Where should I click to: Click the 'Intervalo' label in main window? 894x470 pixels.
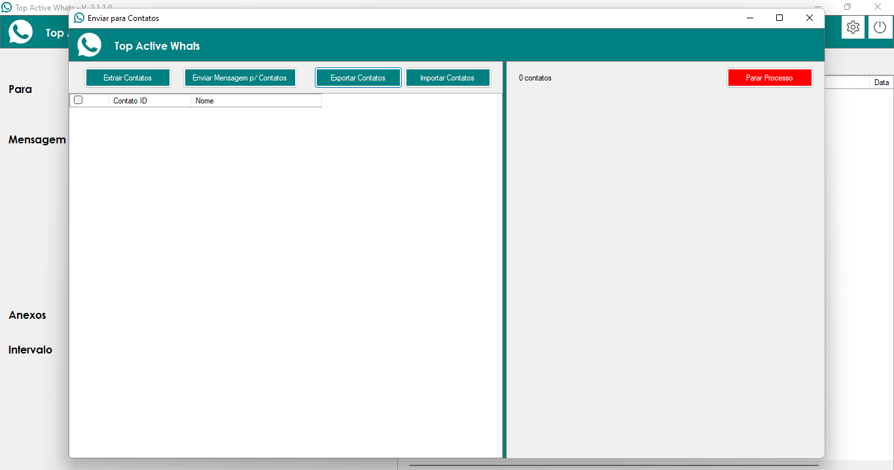[x=30, y=350]
